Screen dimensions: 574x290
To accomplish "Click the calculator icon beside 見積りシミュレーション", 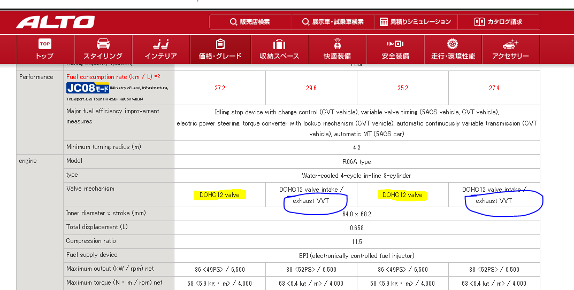I will [383, 22].
